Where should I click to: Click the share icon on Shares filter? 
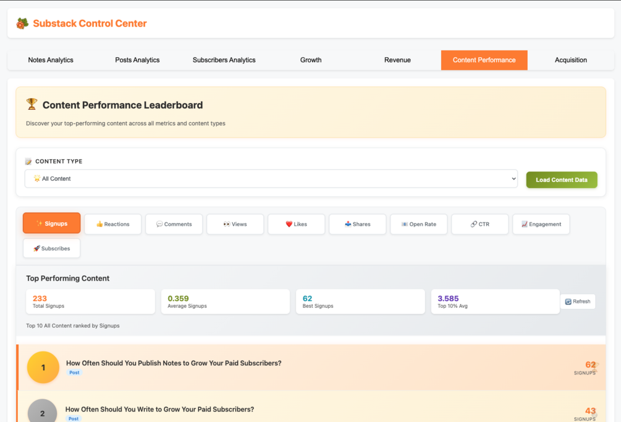tap(348, 224)
